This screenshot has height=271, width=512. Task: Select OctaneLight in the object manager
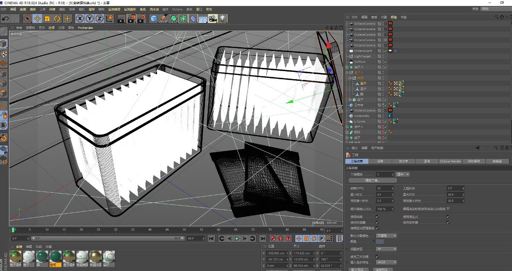coord(363,51)
